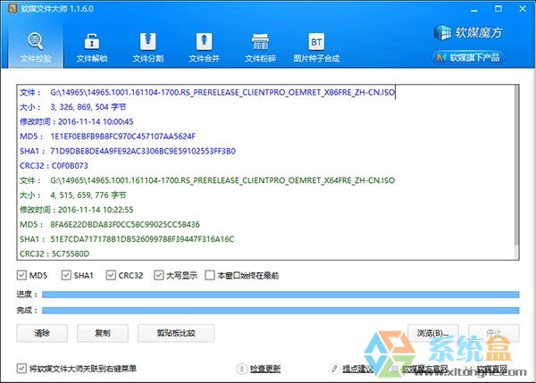
Task: Click the 停止 stop button
Action: [494, 333]
